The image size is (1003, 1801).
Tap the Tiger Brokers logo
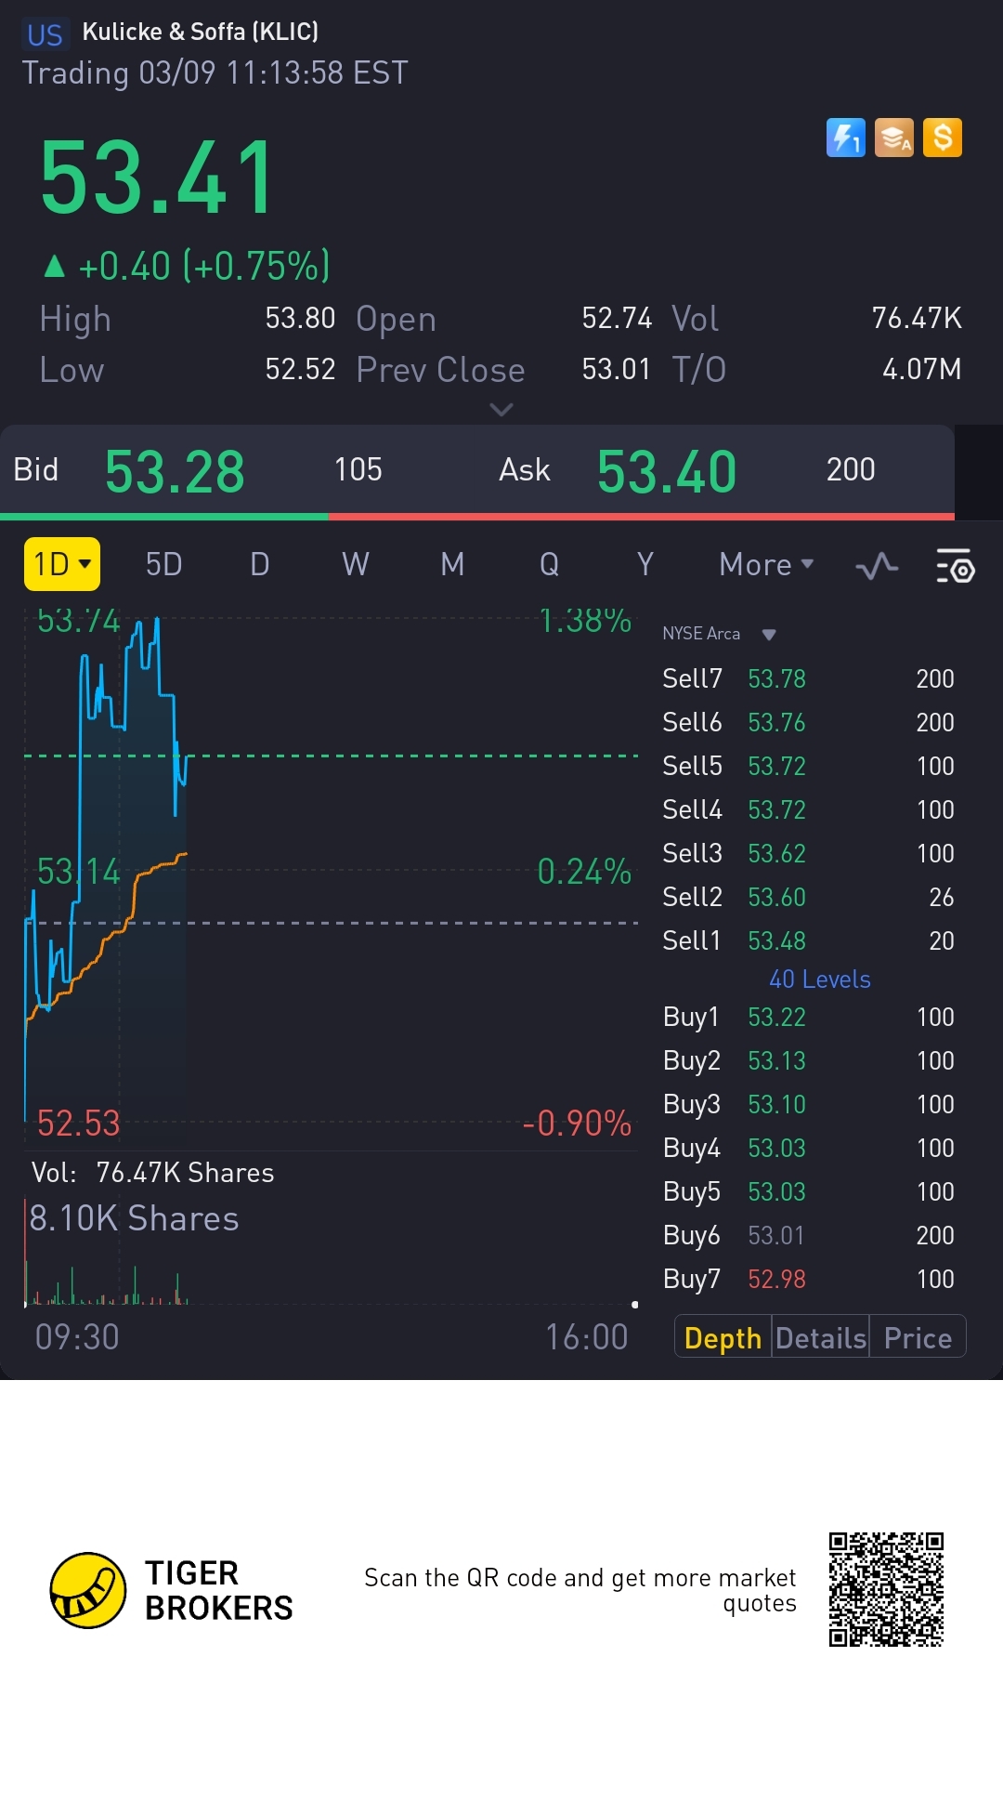(x=87, y=1590)
